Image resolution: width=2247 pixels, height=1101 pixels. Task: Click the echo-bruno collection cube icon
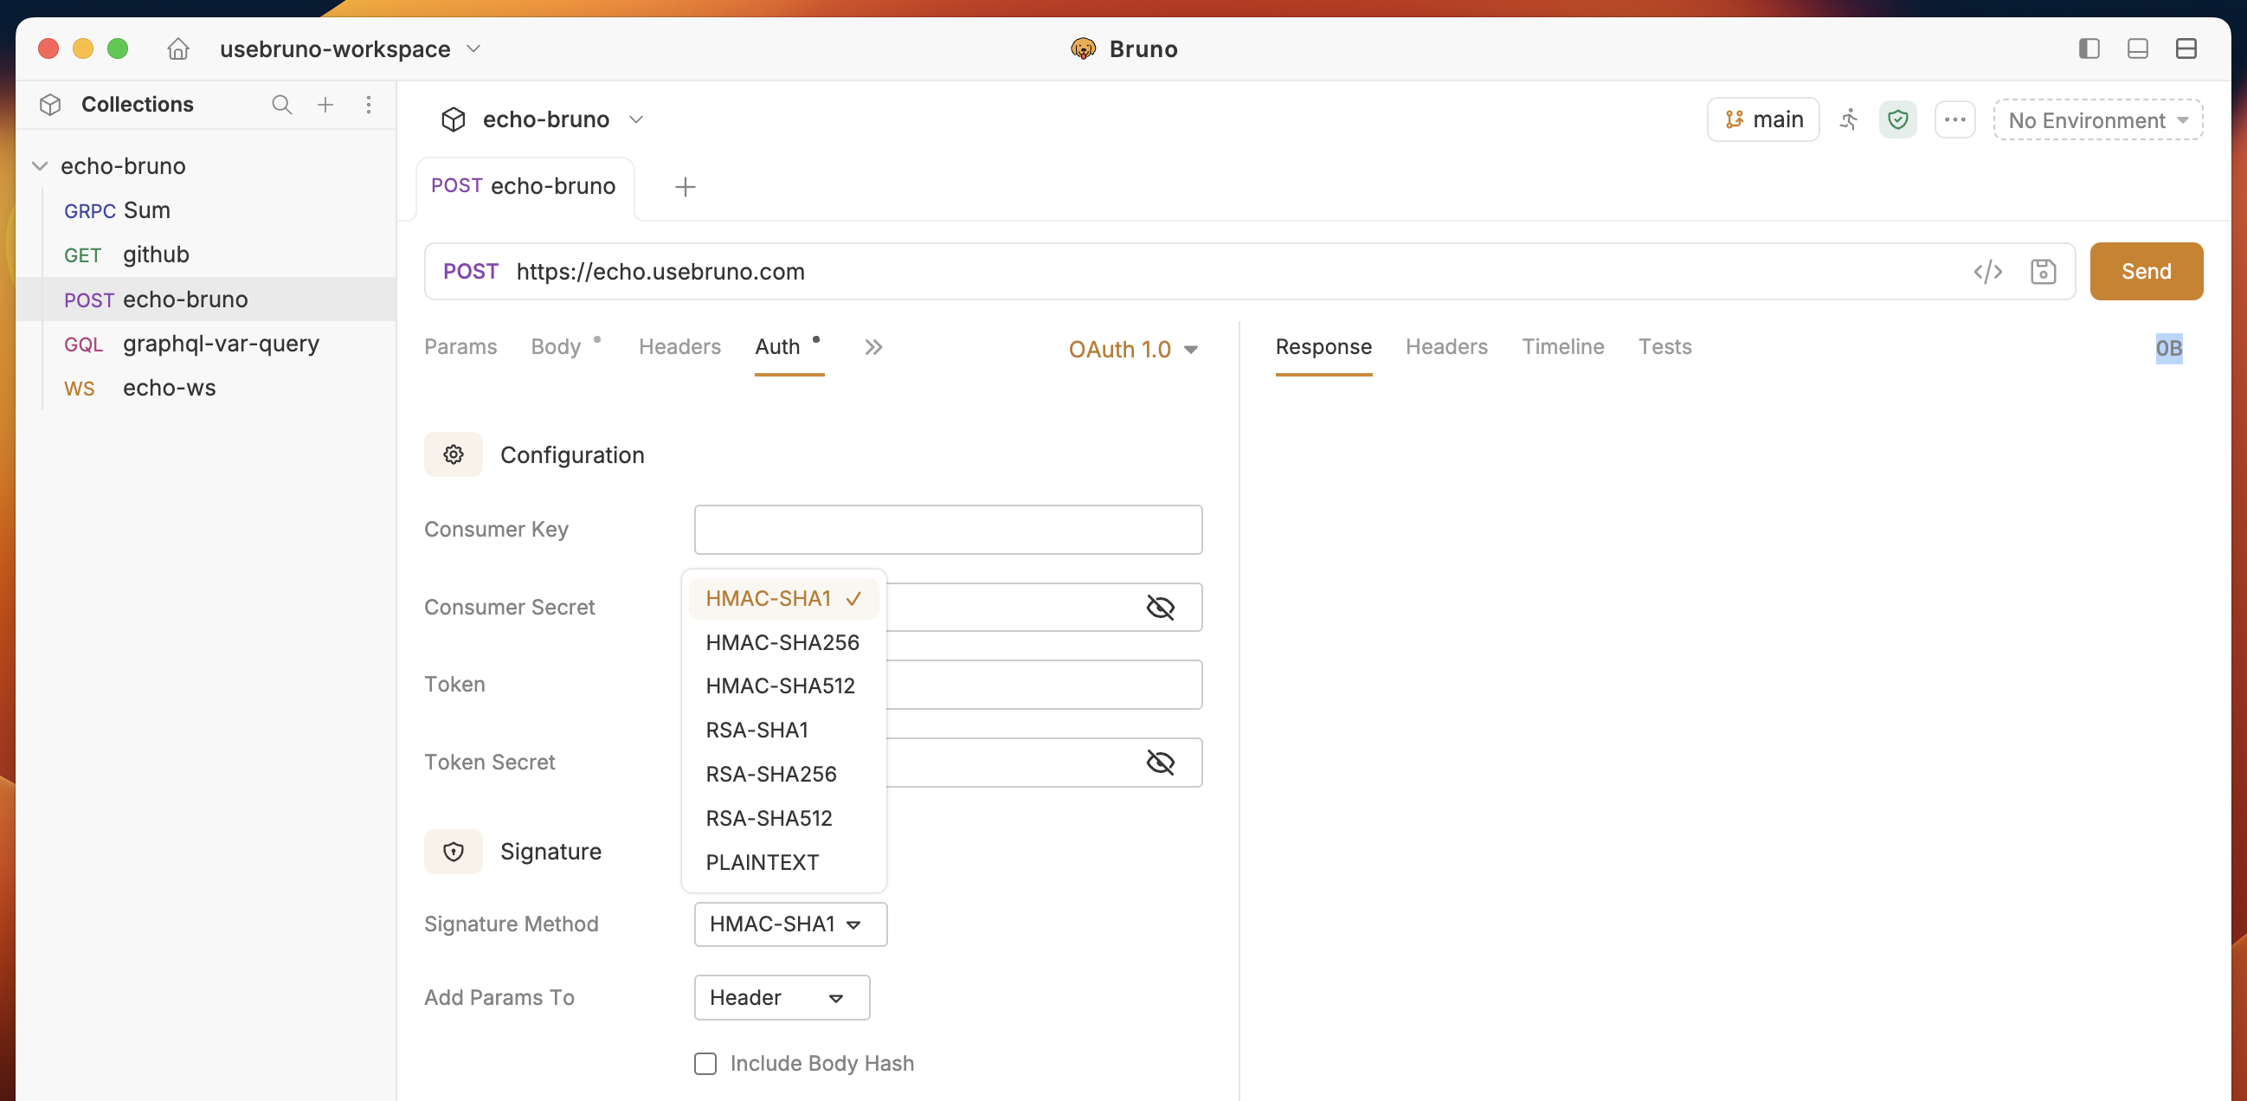(x=454, y=119)
